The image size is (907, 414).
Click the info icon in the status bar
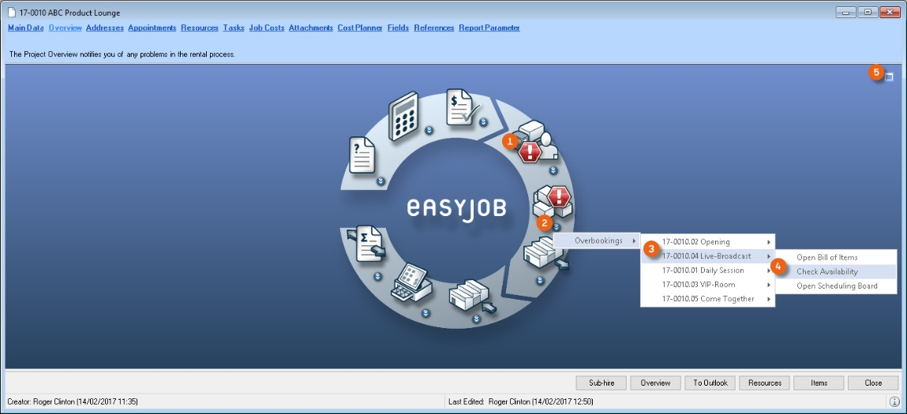pos(894,402)
